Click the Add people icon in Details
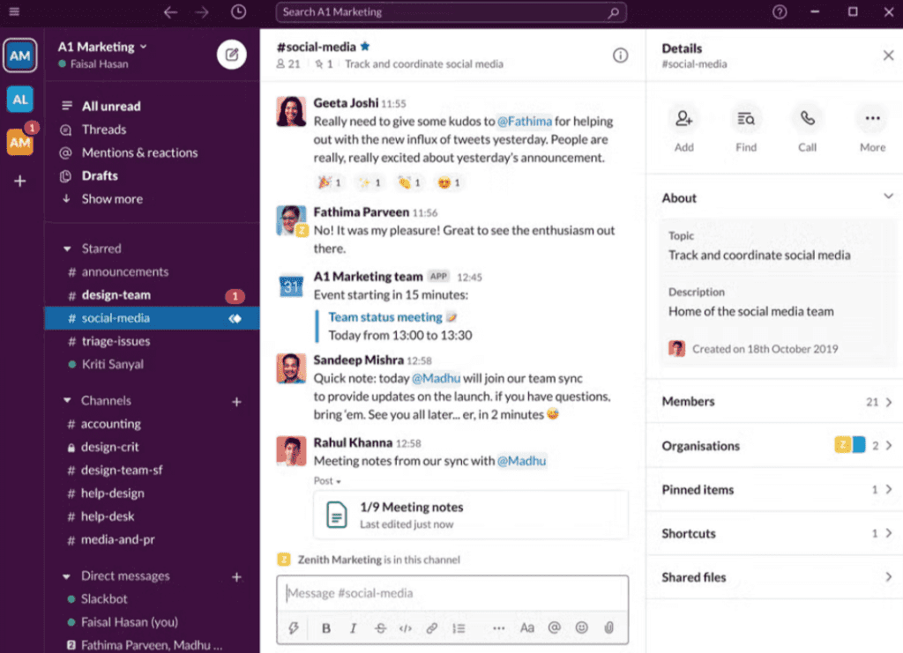Image resolution: width=903 pixels, height=653 pixels. (683, 119)
